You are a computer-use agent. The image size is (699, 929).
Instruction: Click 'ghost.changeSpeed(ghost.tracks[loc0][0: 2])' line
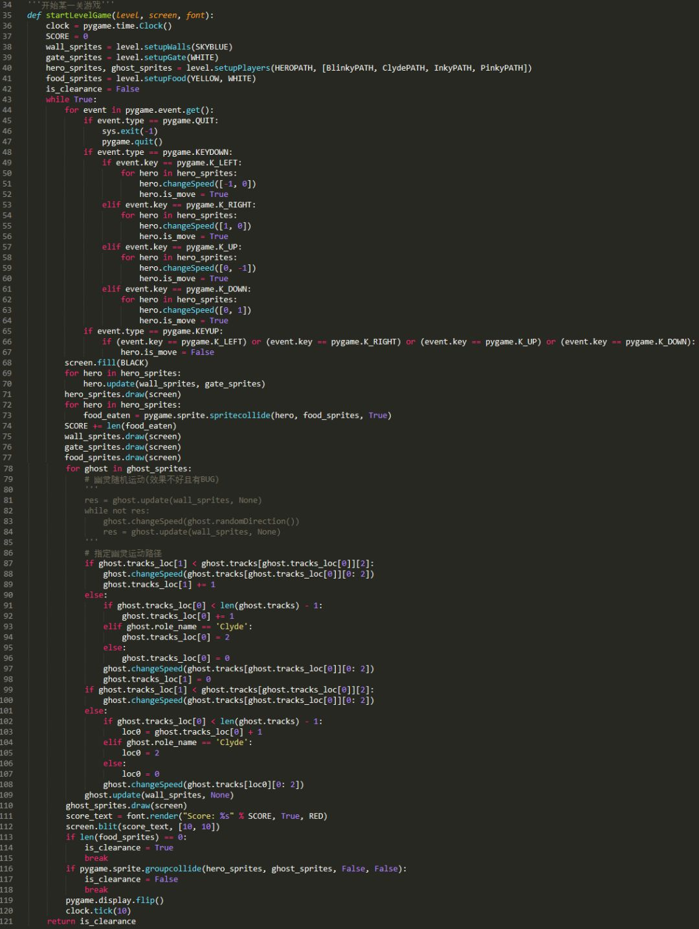pos(203,785)
